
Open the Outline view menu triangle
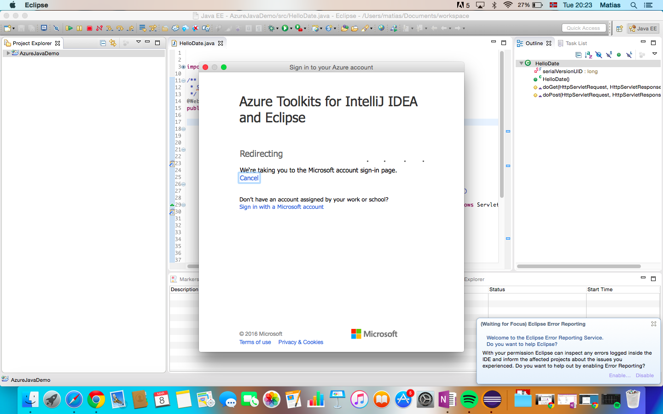point(655,54)
